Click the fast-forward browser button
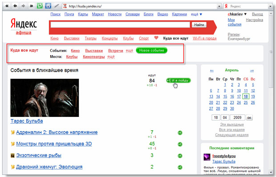Viewport: 276px width, 177px height. coord(31,6)
